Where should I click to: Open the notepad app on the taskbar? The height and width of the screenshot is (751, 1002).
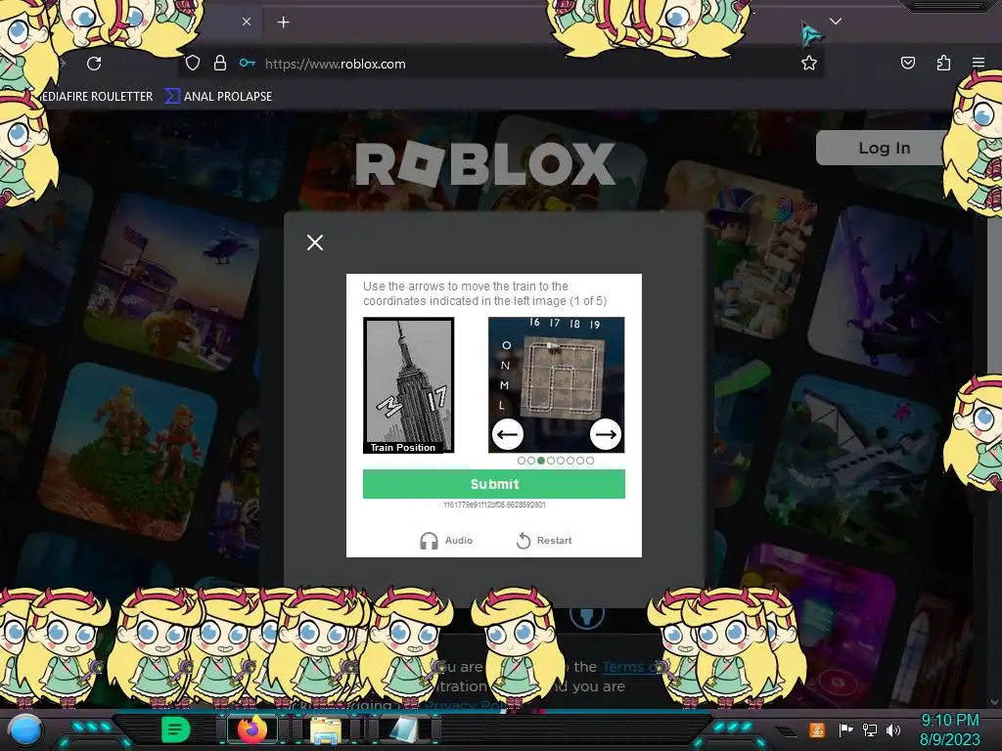point(402,730)
